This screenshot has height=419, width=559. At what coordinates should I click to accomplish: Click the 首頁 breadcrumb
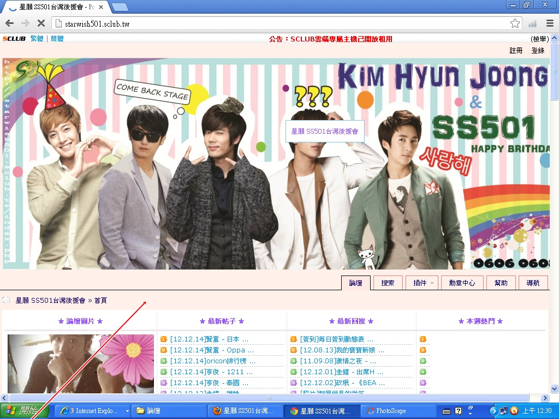coord(100,301)
